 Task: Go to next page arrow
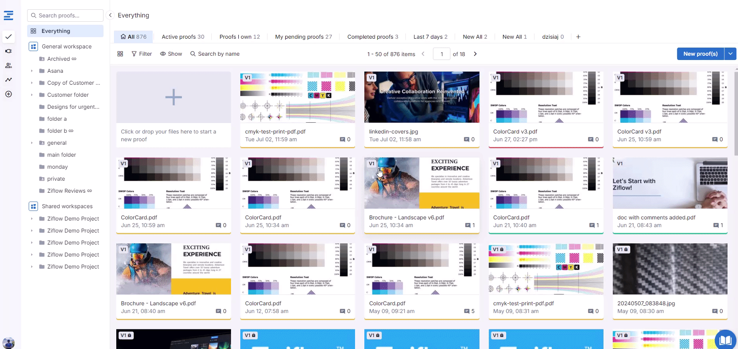(475, 54)
